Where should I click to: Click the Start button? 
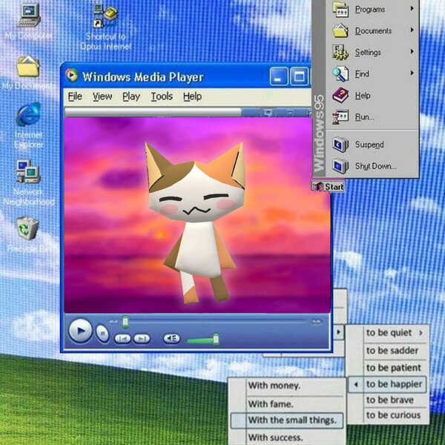pyautogui.click(x=329, y=187)
